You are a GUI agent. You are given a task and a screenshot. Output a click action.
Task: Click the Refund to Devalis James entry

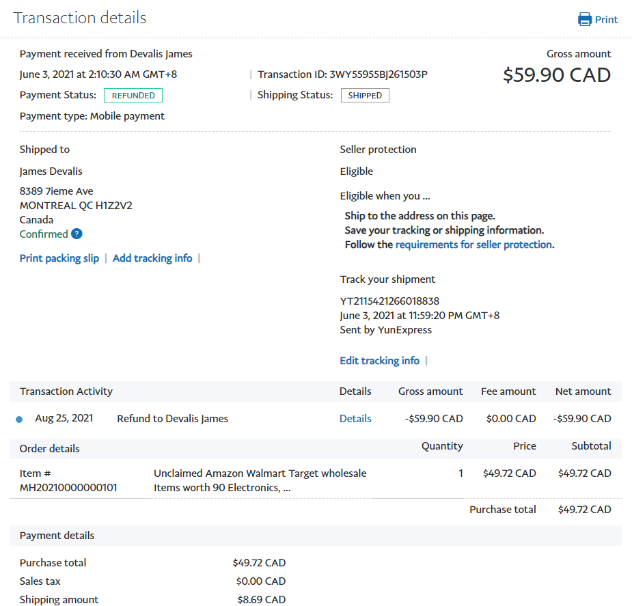point(172,419)
